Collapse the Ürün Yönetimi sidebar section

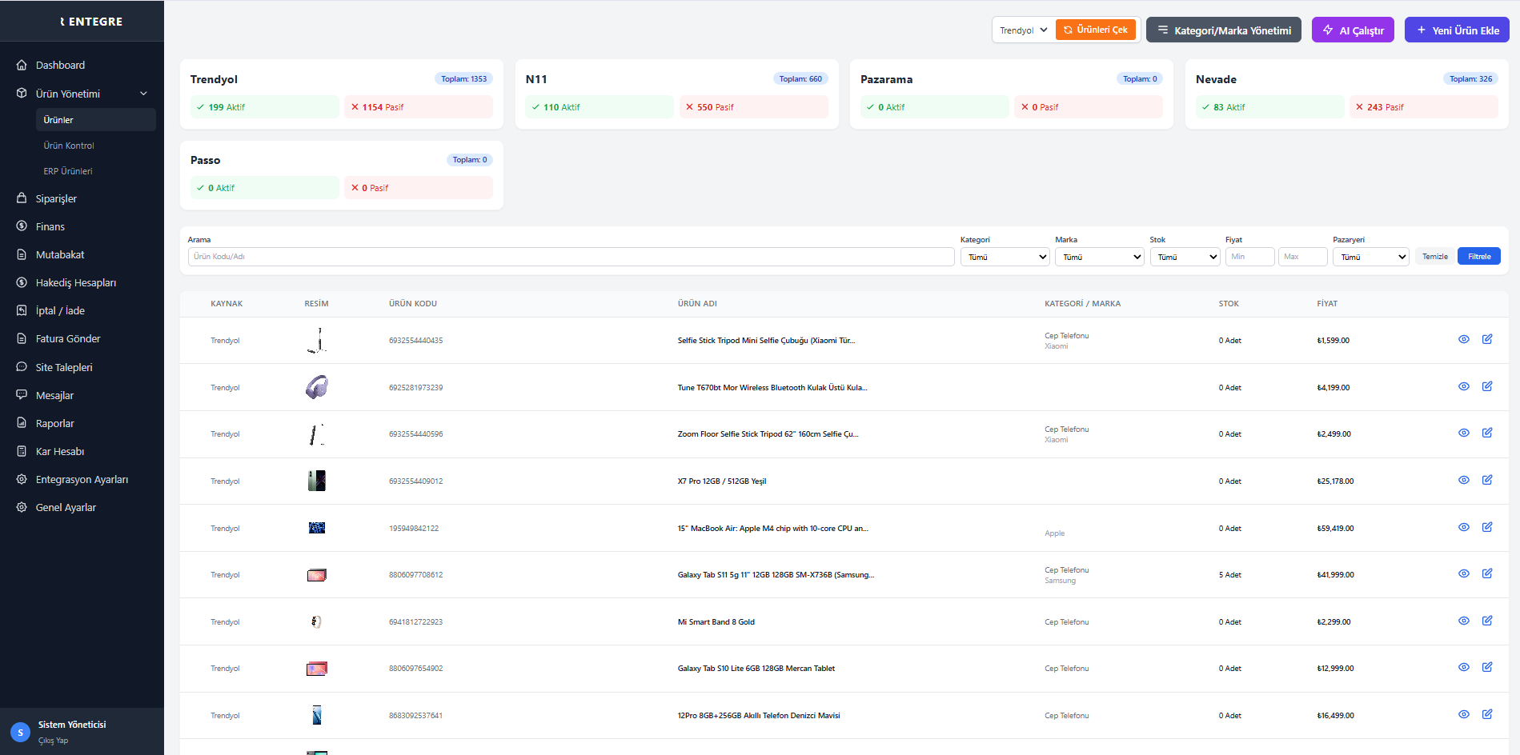(144, 94)
